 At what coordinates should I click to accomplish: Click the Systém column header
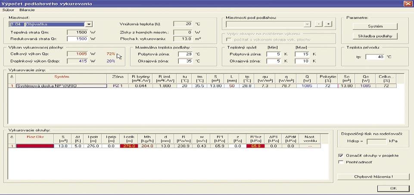point(61,79)
